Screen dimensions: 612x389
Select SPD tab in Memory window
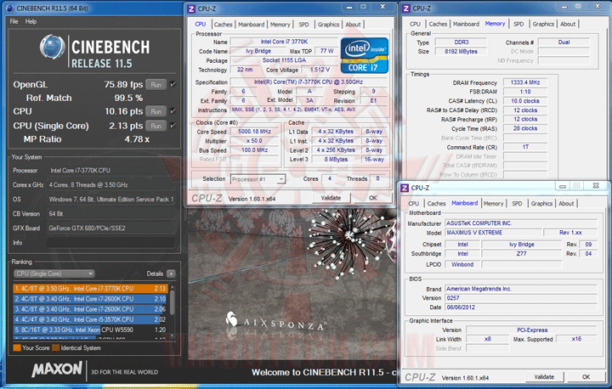click(x=518, y=24)
